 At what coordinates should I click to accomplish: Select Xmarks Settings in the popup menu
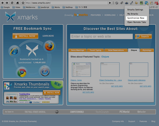(135, 10)
